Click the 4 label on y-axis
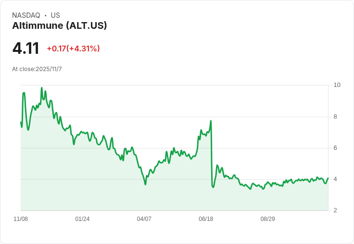The image size is (354, 244). pyautogui.click(x=335, y=179)
